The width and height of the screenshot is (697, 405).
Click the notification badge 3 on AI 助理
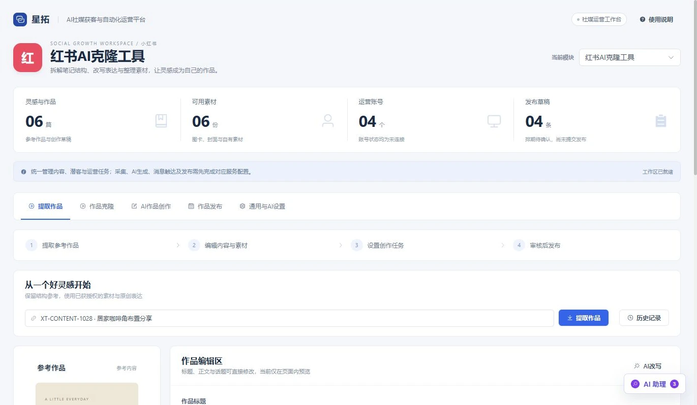click(x=674, y=384)
